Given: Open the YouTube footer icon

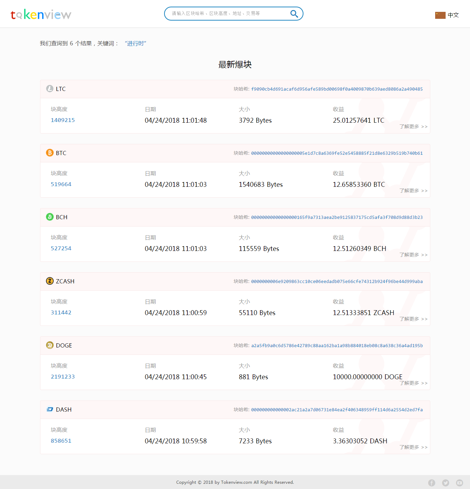Looking at the screenshot, I should coord(460,483).
